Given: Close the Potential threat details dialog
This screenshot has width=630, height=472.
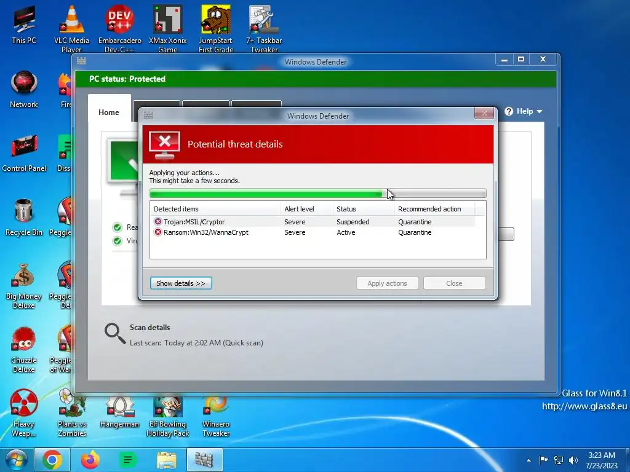Looking at the screenshot, I should coord(484,113).
